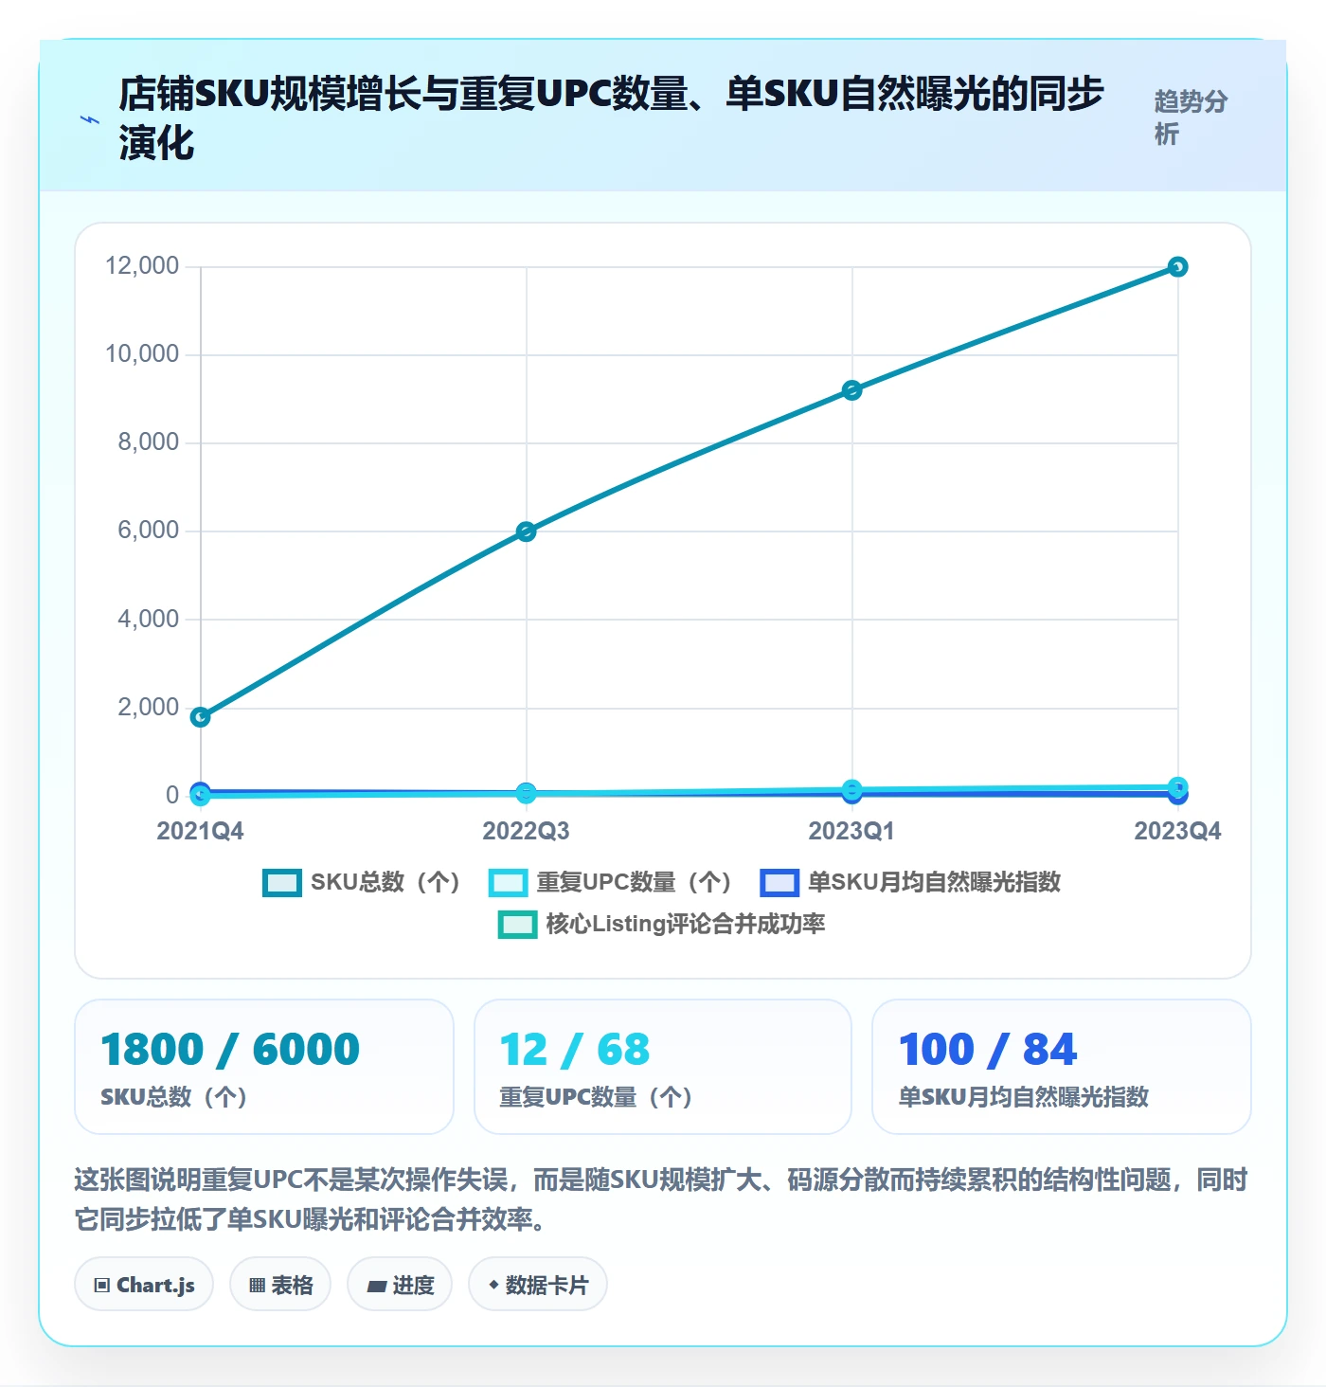
Task: Select the SKU总数 data point at 2021Q4
Action: [201, 717]
